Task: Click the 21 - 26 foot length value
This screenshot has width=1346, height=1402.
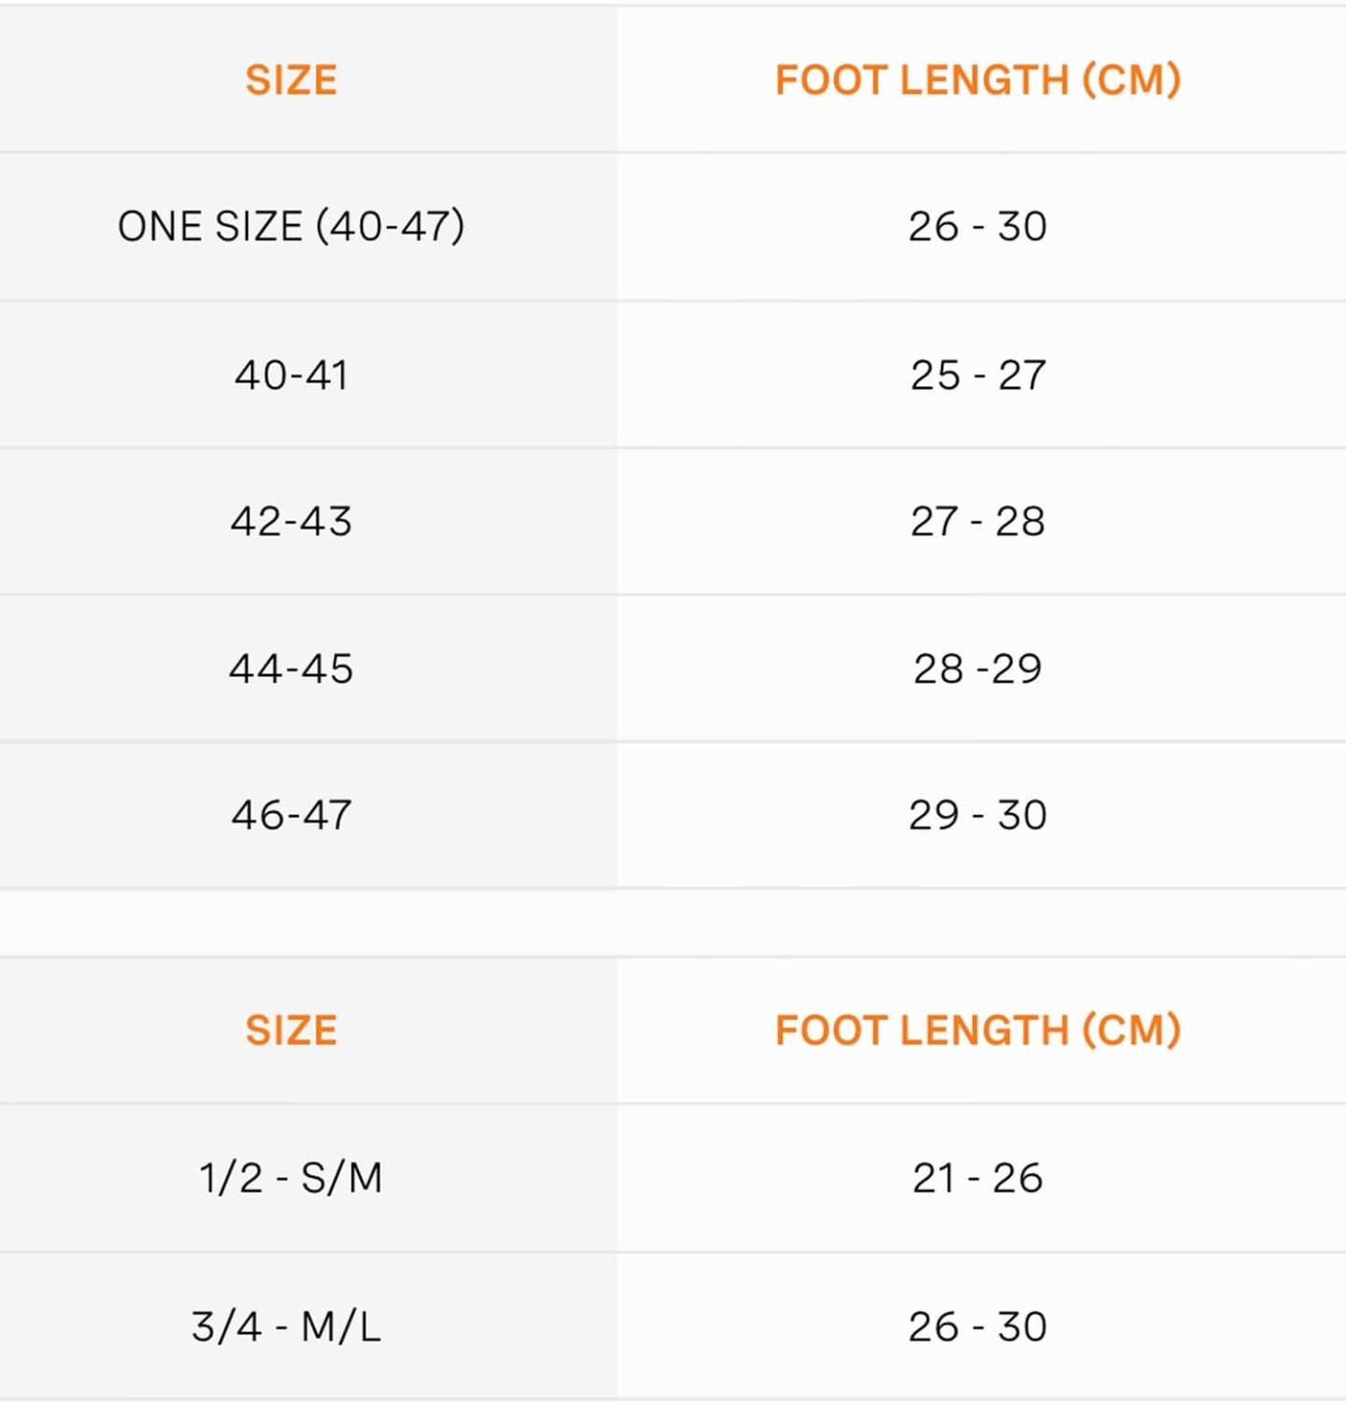Action: click(x=978, y=1178)
